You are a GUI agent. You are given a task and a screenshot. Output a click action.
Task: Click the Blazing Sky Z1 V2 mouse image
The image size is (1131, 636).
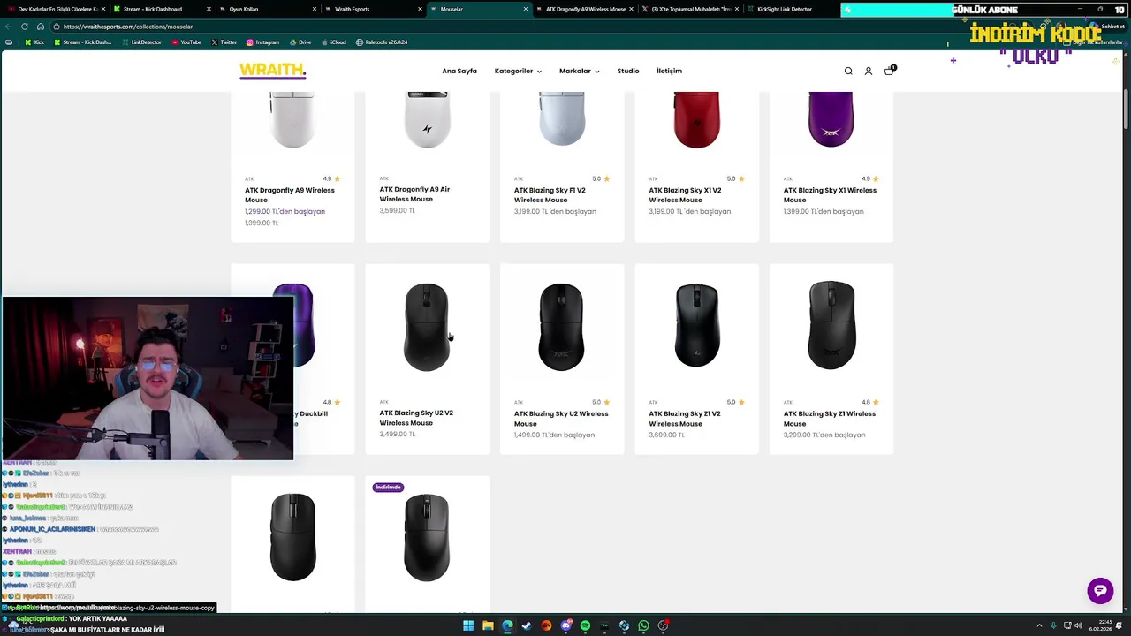[696, 325]
